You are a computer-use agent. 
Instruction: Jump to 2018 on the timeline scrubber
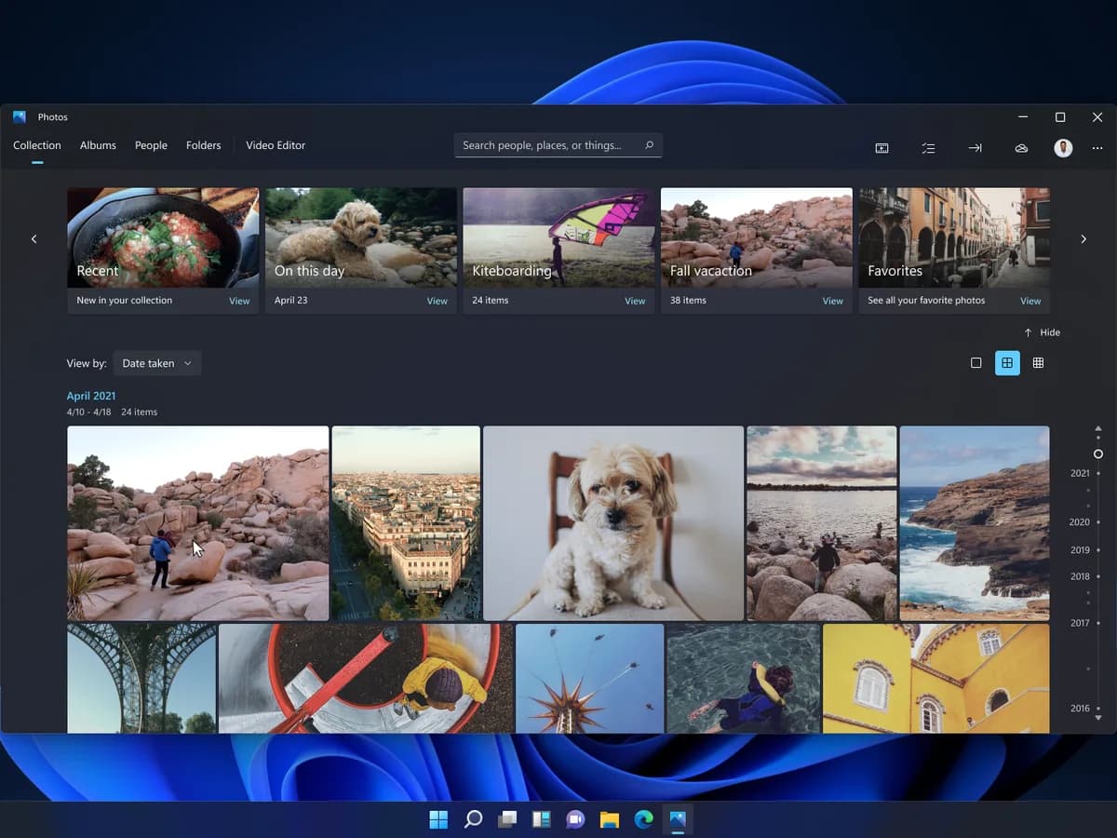click(x=1080, y=576)
